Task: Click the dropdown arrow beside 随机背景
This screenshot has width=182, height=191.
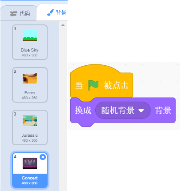Action: point(141,111)
